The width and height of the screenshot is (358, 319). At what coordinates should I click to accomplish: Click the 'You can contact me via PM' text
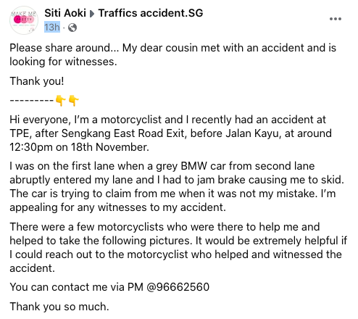pos(77,287)
